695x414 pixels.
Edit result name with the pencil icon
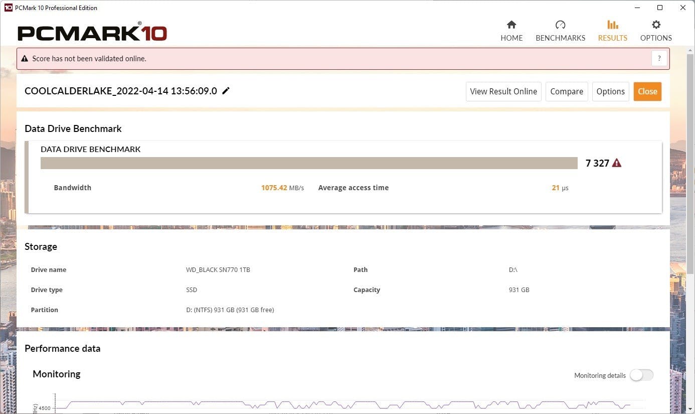click(226, 91)
